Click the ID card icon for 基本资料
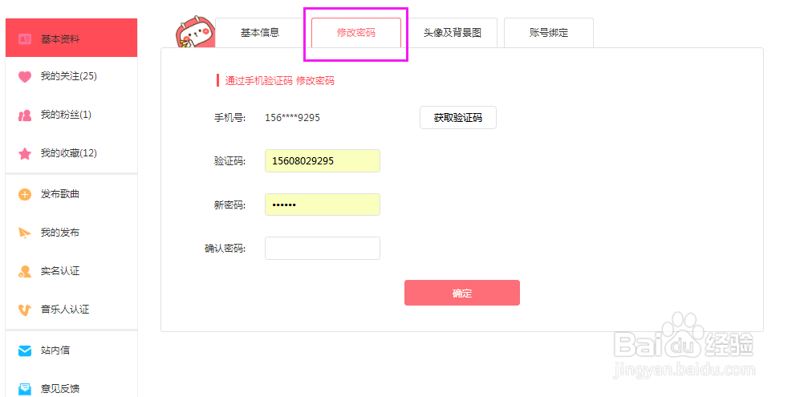Image resolution: width=800 pixels, height=397 pixels. (25, 38)
